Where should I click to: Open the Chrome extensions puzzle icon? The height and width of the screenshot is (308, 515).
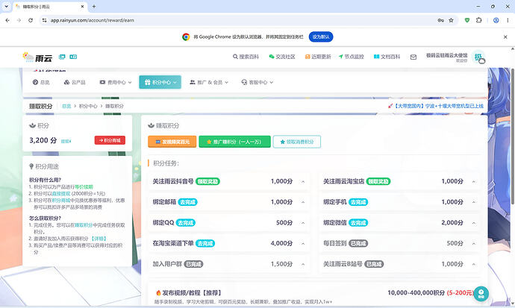pos(479,20)
